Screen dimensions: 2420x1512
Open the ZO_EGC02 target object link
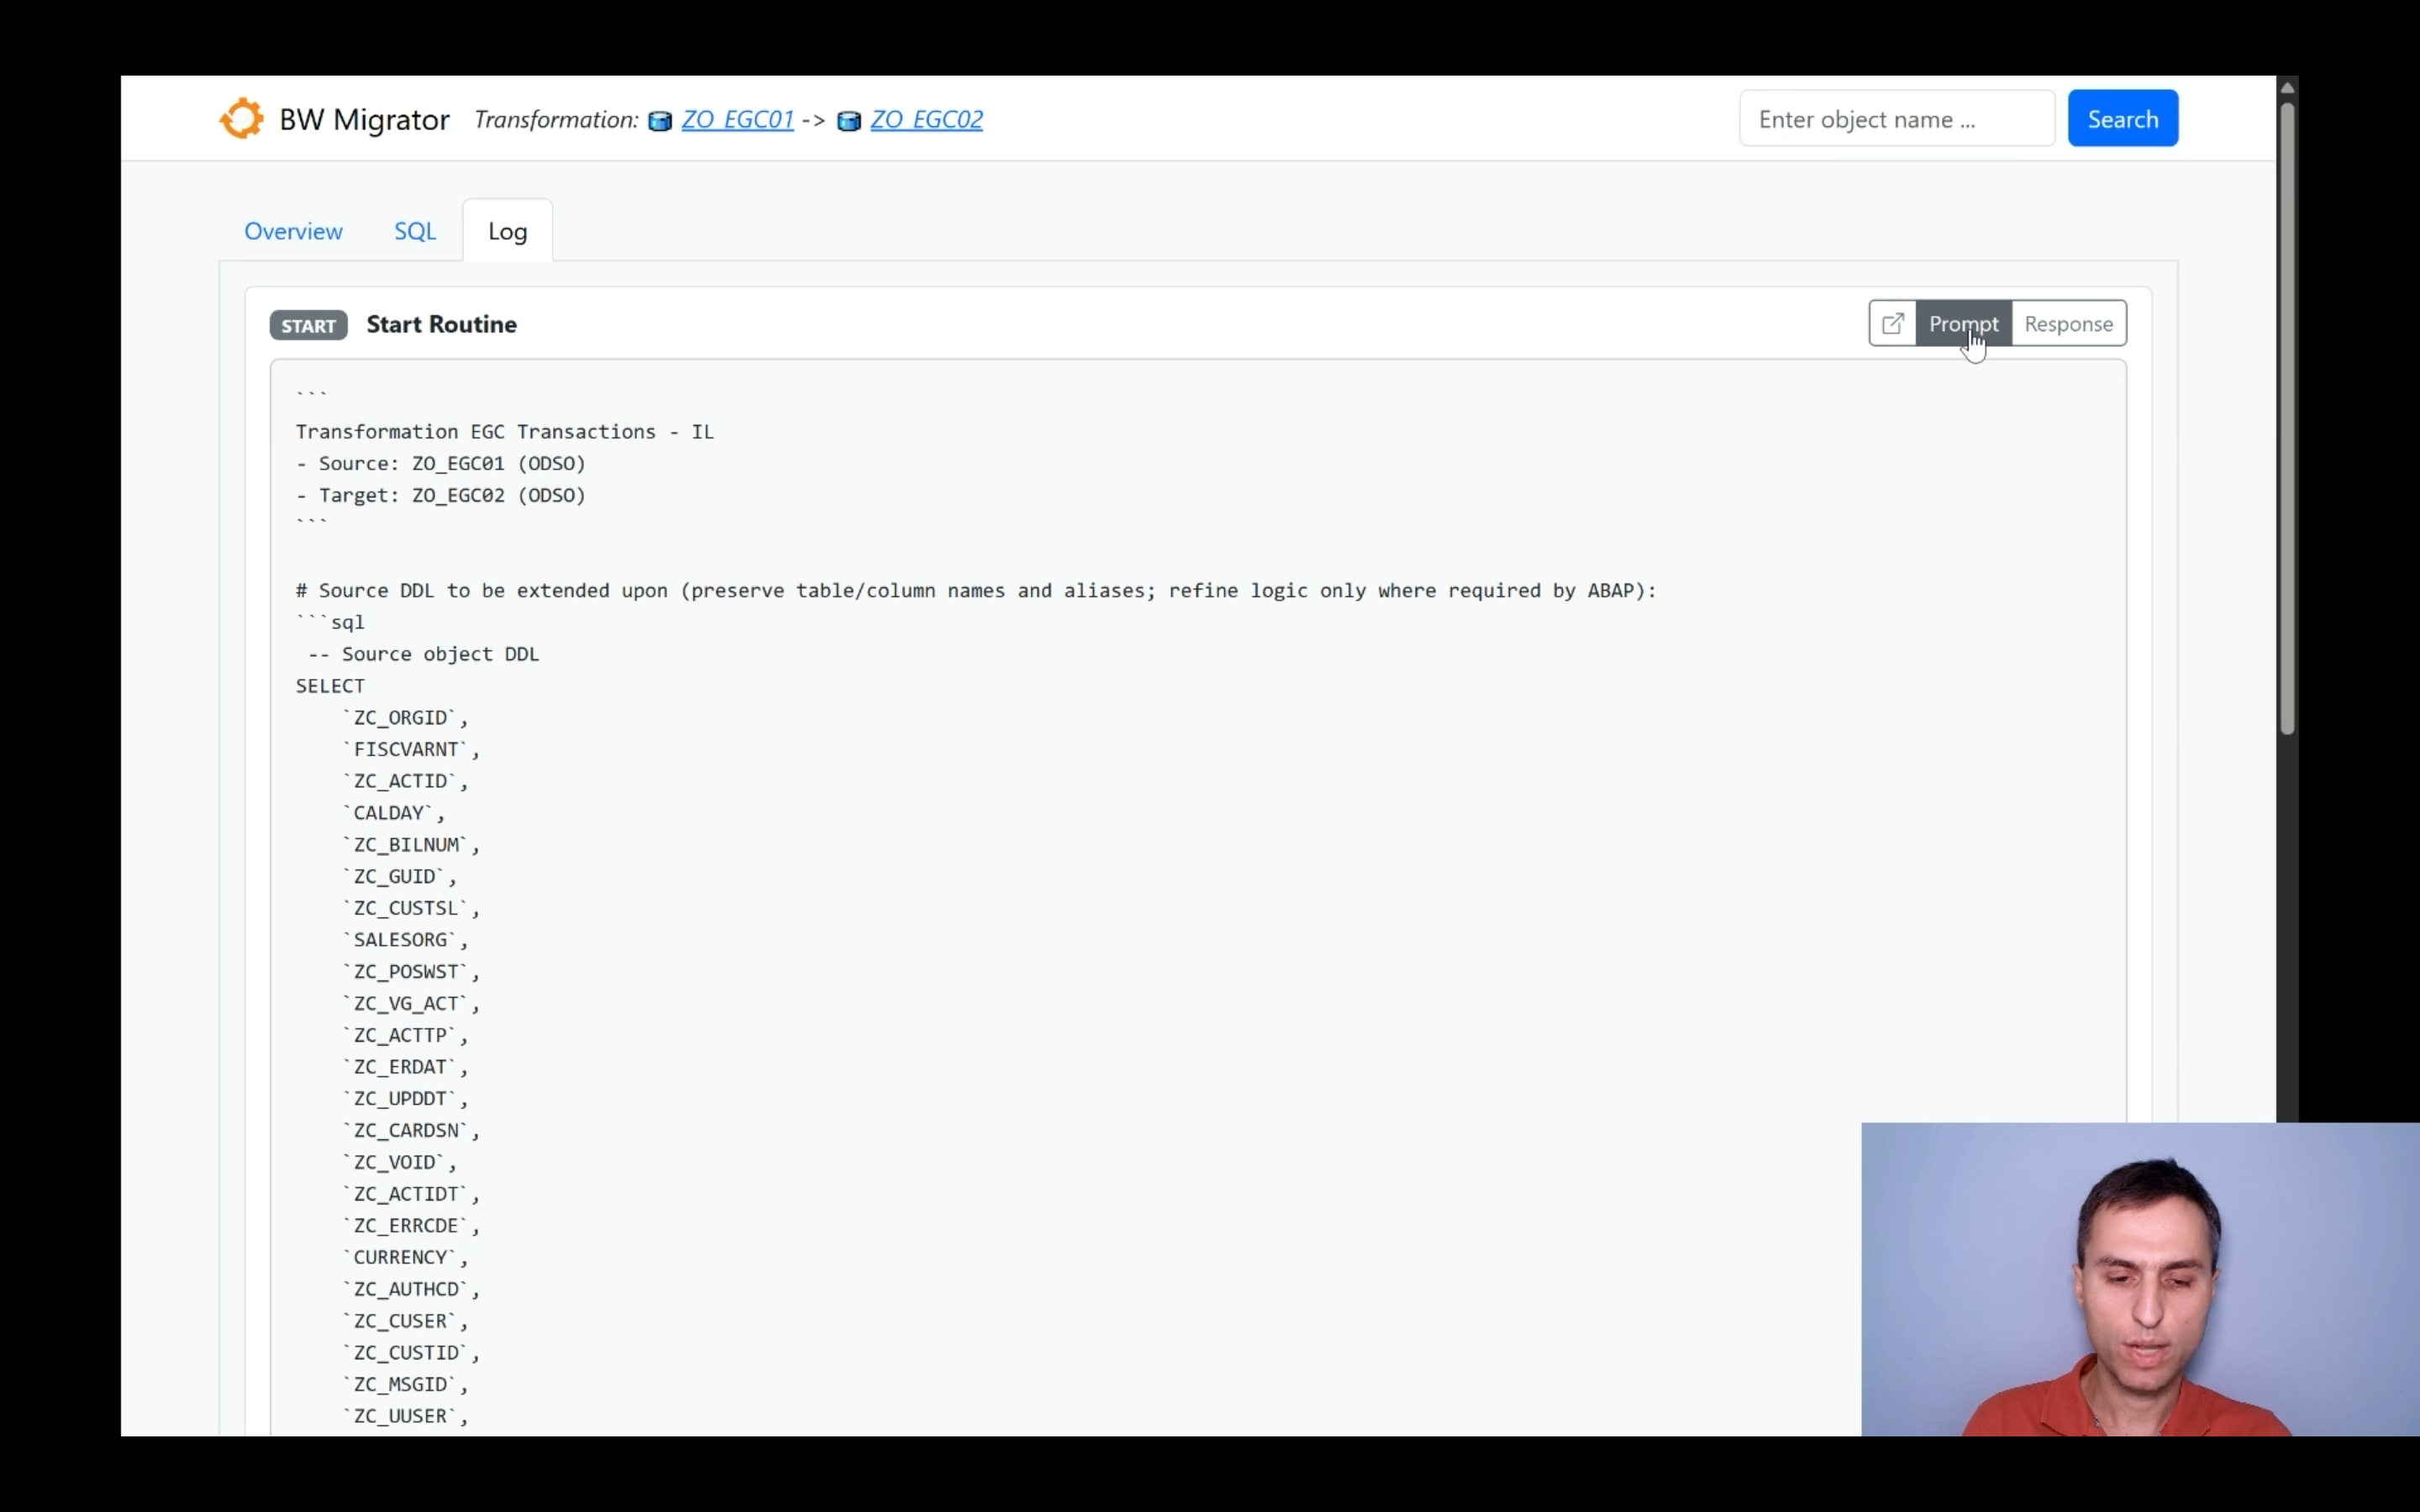pos(926,119)
